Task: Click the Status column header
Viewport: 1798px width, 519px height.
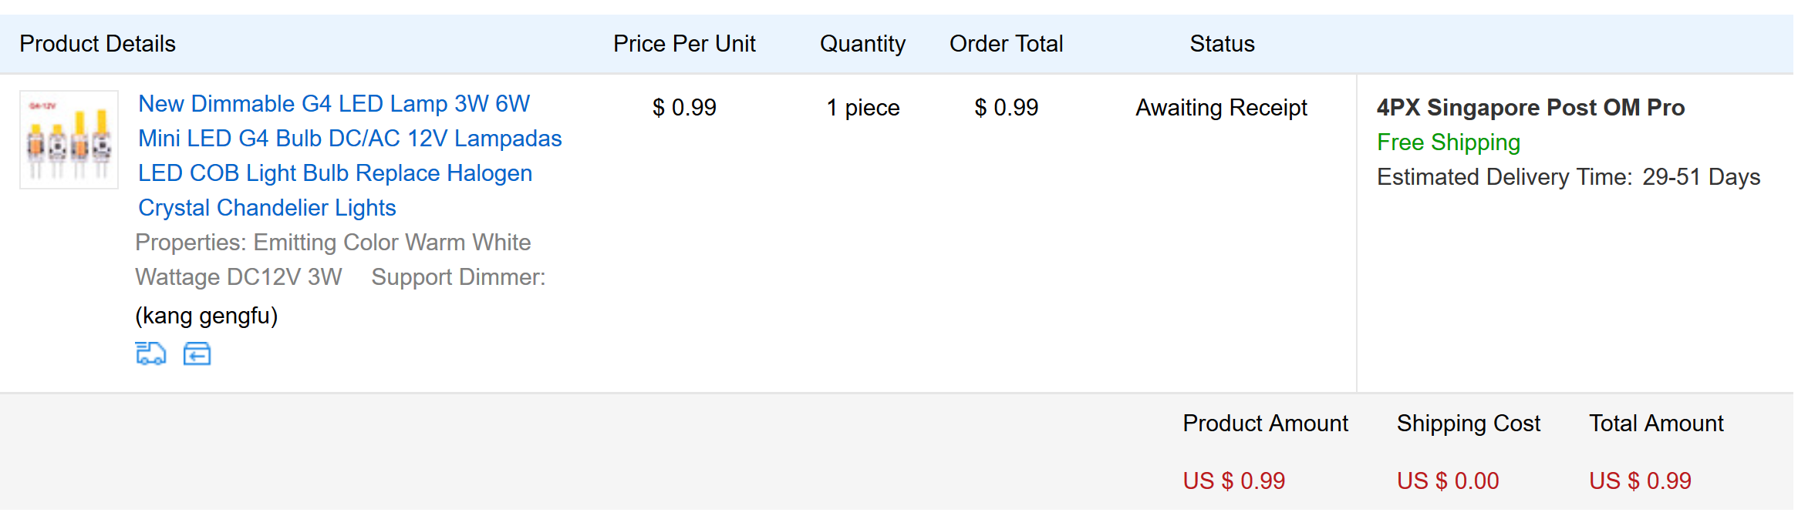Action: pos(1222,44)
